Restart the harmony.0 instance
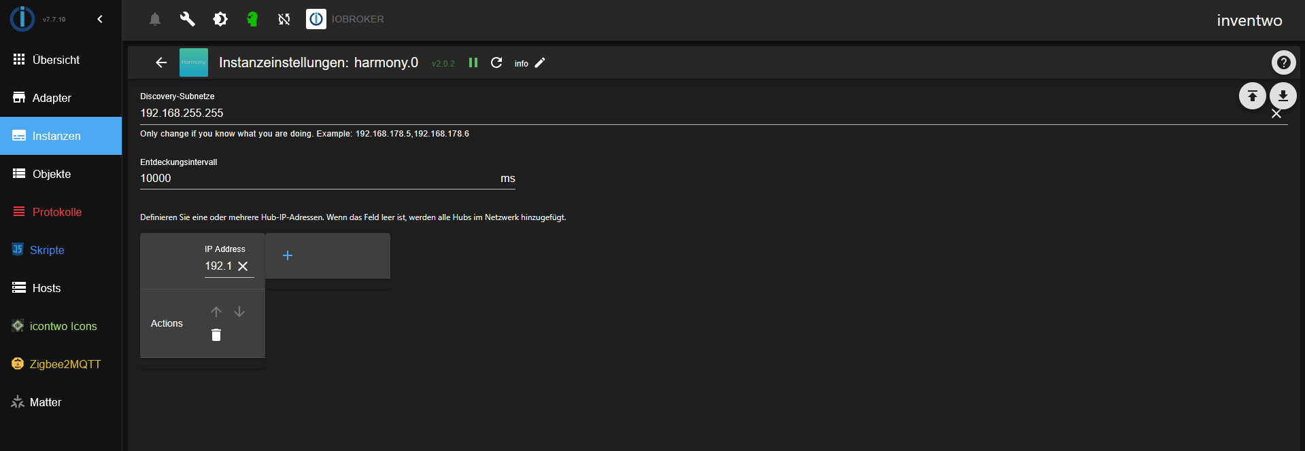 tap(496, 62)
